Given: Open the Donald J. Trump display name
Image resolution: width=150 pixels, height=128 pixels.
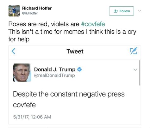Looking at the screenshot, I should tap(55, 70).
